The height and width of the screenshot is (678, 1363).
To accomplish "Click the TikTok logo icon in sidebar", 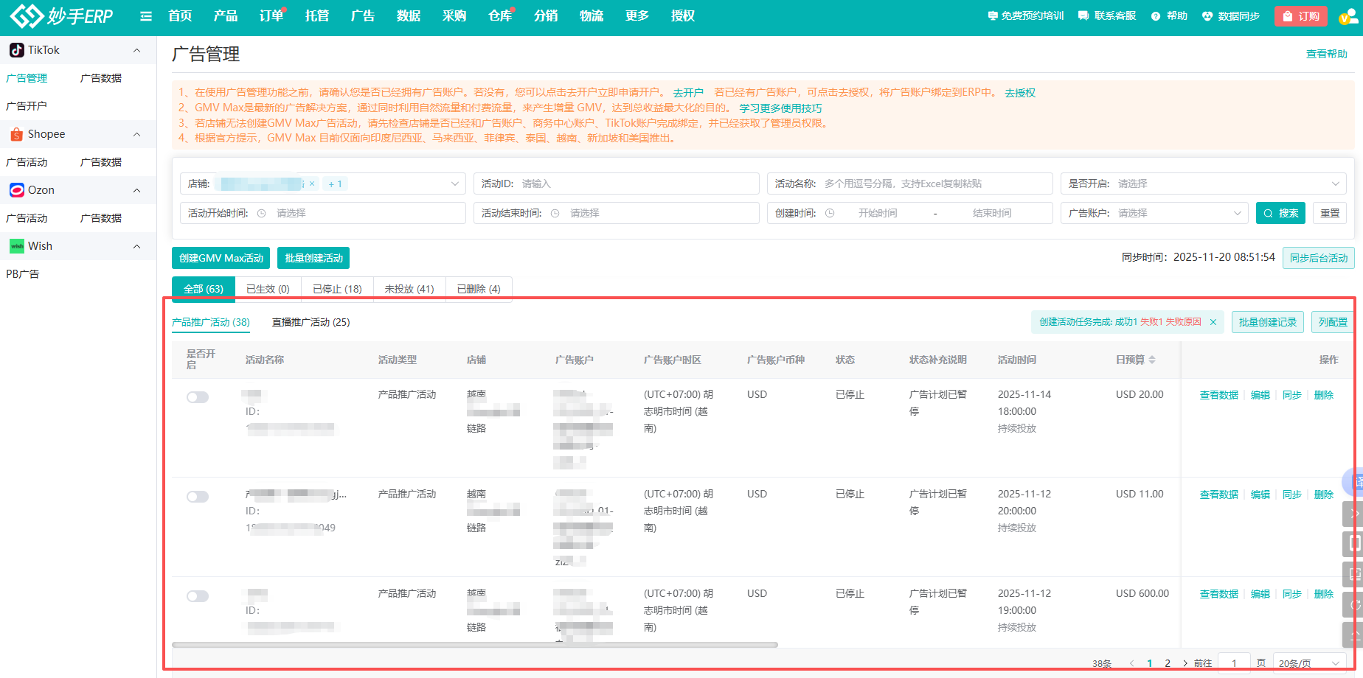I will [16, 50].
